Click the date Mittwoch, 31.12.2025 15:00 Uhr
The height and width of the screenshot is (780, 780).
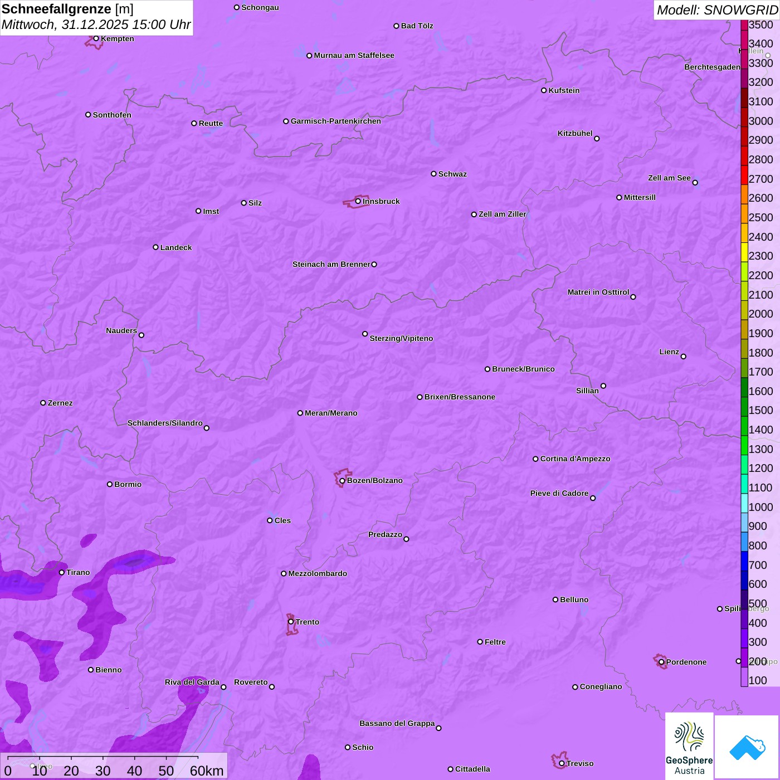(96, 25)
